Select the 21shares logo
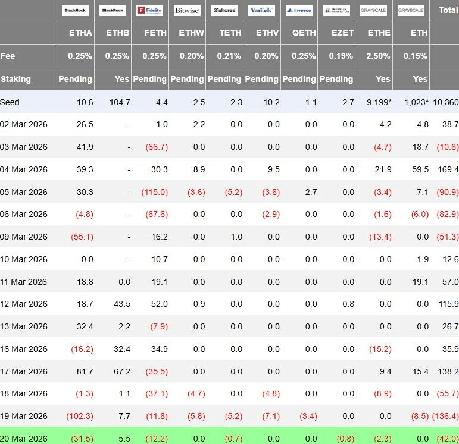The image size is (459, 444). coord(224,10)
